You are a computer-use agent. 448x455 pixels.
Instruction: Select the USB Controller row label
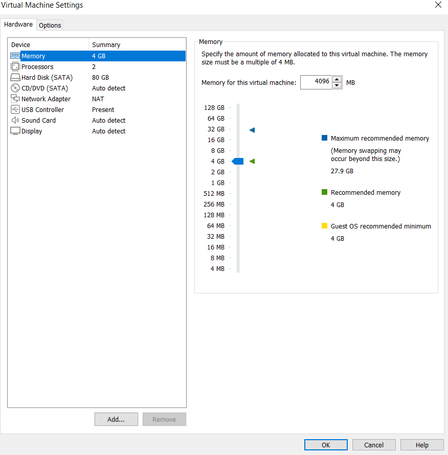coord(42,110)
